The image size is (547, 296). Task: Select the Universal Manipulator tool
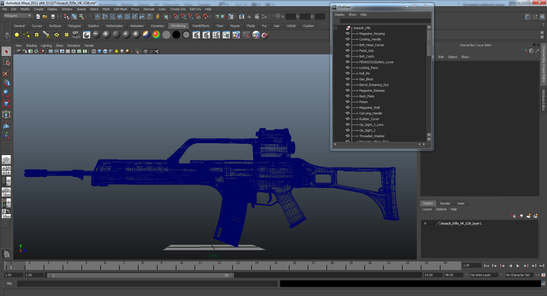[6, 115]
